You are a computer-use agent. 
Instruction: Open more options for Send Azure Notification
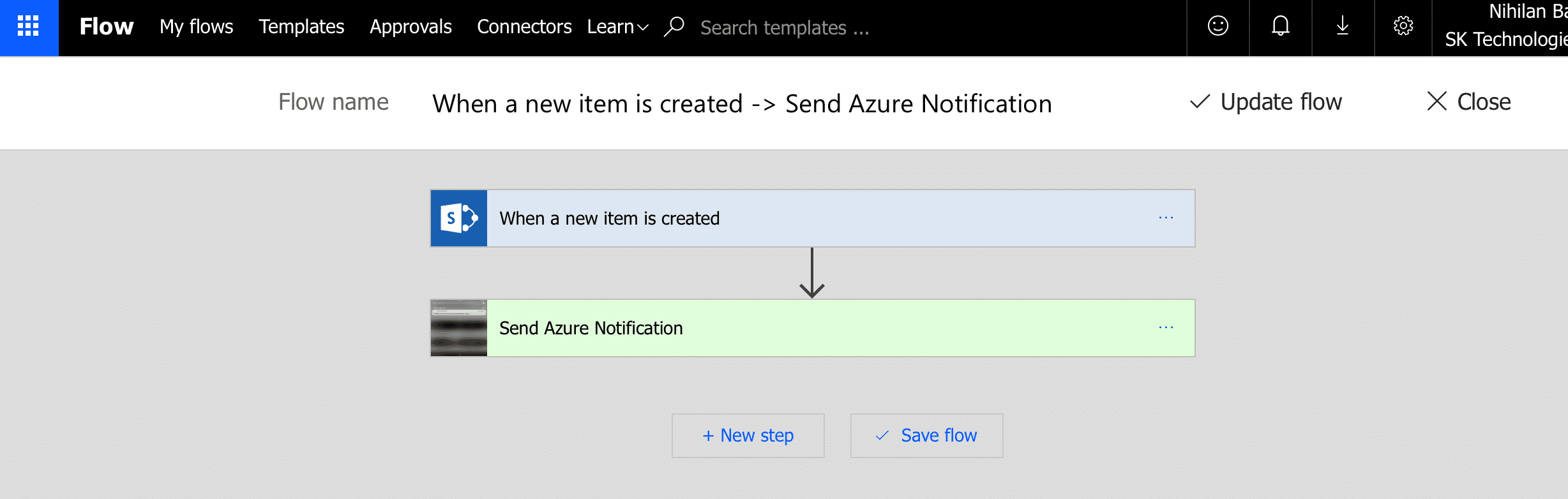coord(1166,328)
